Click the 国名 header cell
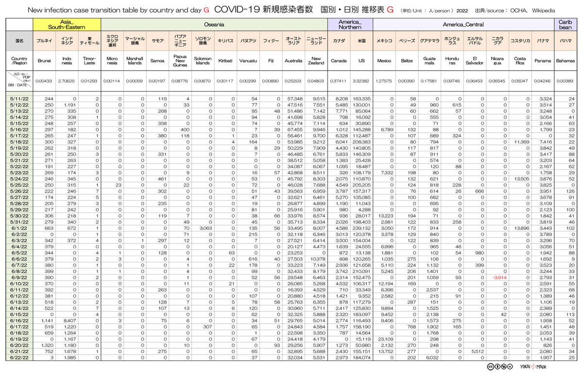 pos(19,41)
